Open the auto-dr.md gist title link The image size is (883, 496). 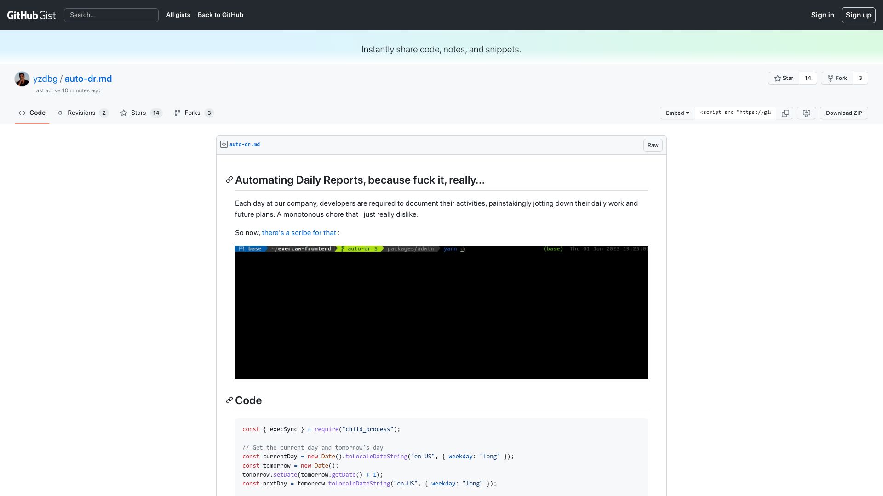tap(88, 79)
